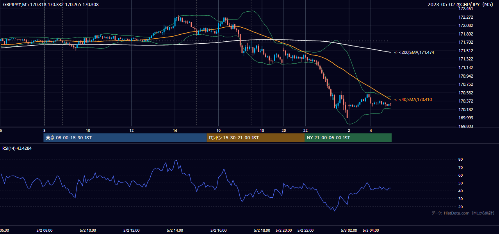
Task: Click the RSI(14) 43.4284 indicator label
Action: [17, 148]
